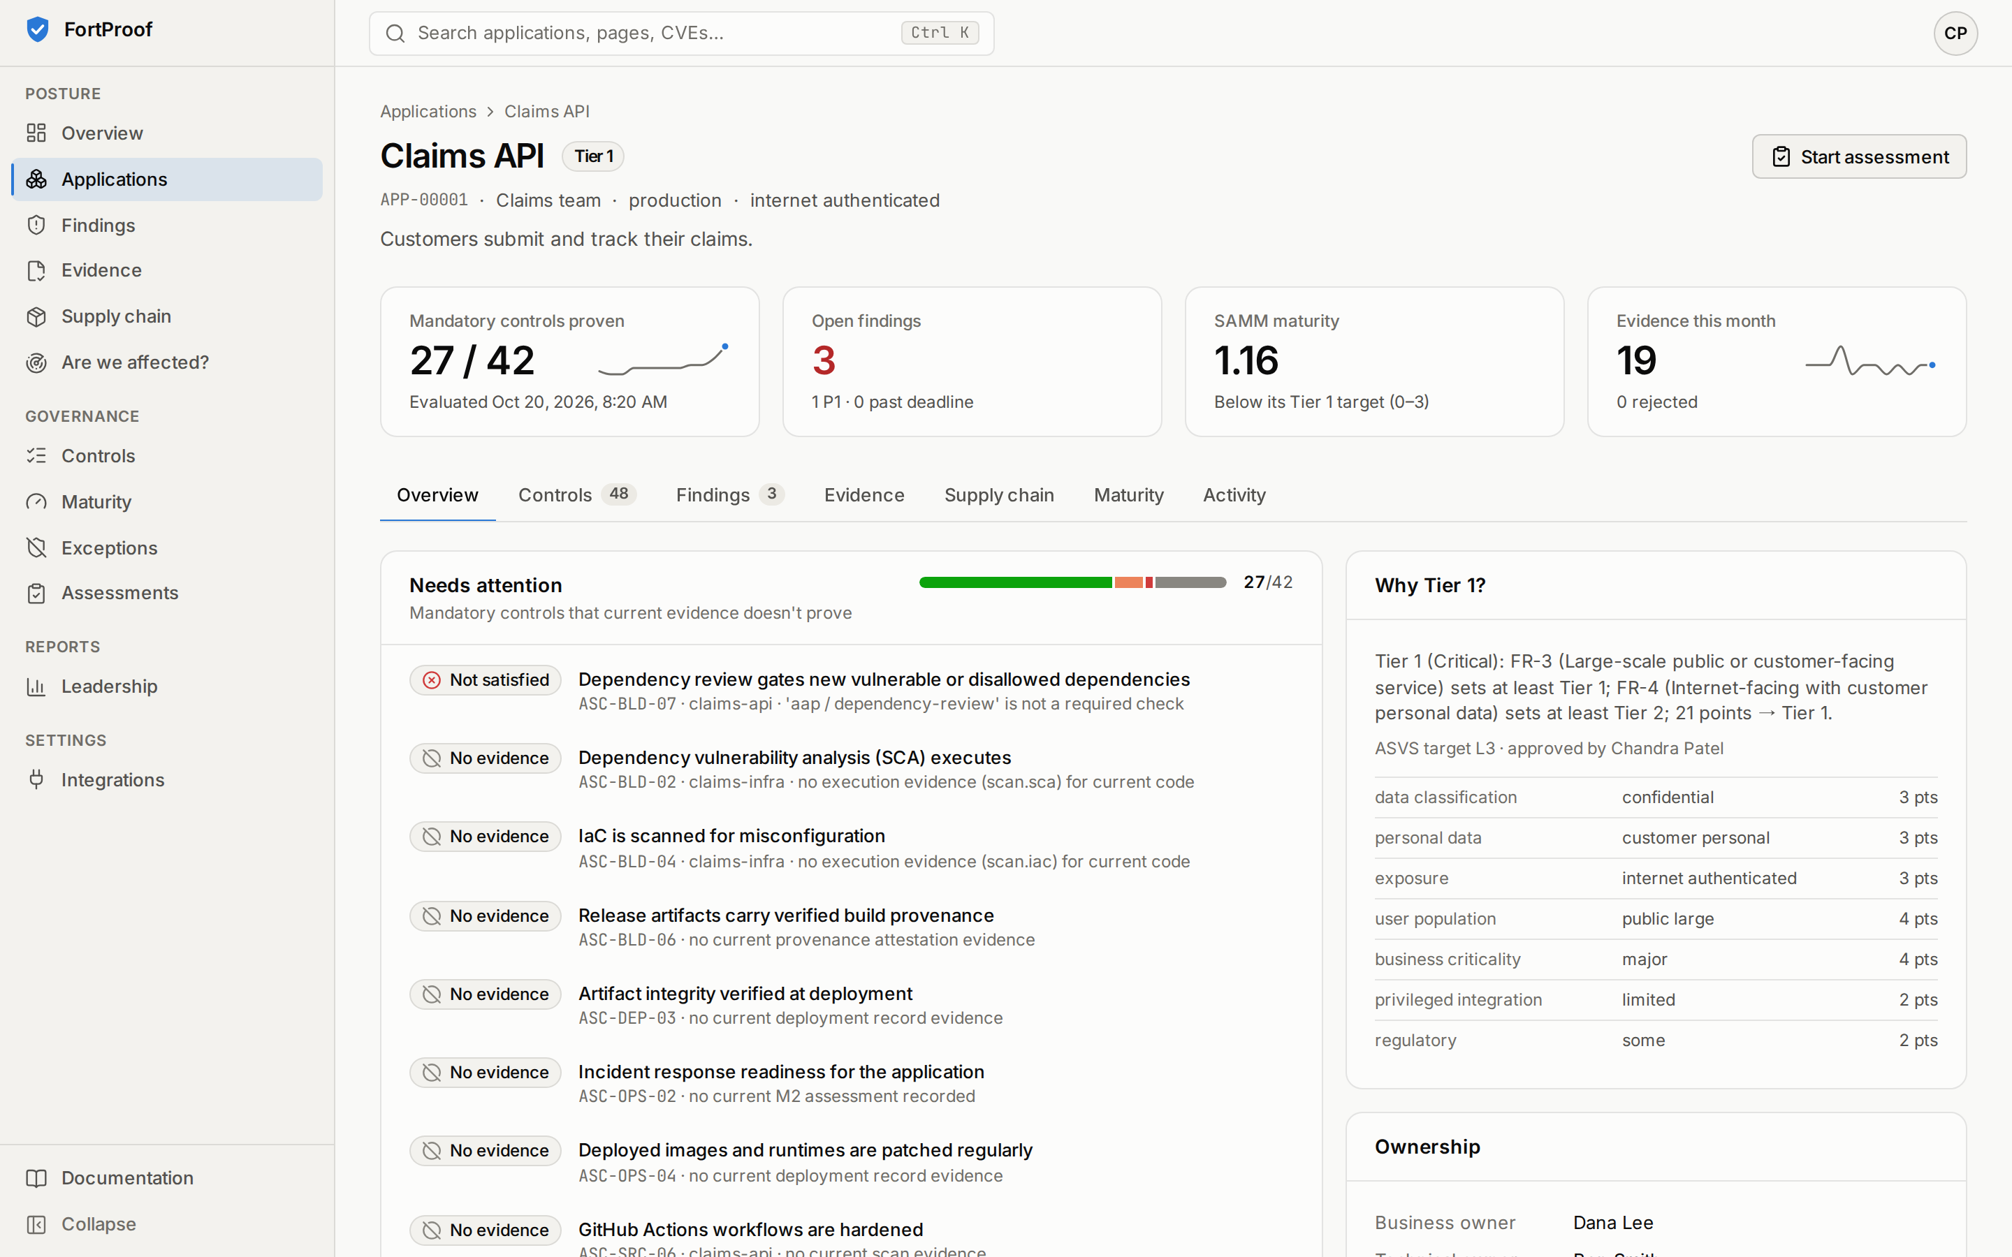2012x1257 pixels.
Task: Open the Mandatory controls proven card
Action: (x=569, y=362)
